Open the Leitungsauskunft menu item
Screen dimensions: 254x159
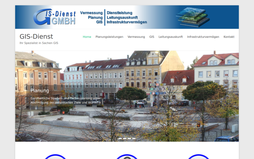171,37
